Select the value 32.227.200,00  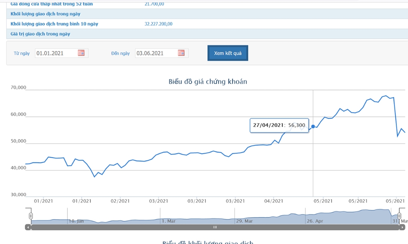pos(159,24)
